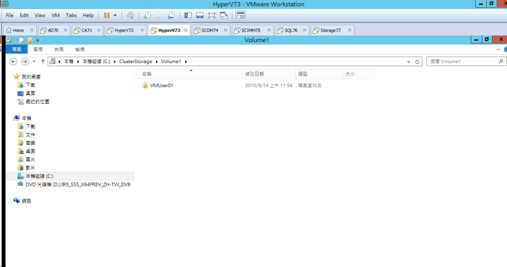Open the dropdown arrow beside the pause button
This screenshot has width=507, height=267.
coord(116,15)
